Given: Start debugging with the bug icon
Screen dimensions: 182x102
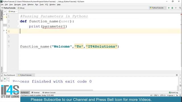Looking at the screenshot, I should [172, 8].
